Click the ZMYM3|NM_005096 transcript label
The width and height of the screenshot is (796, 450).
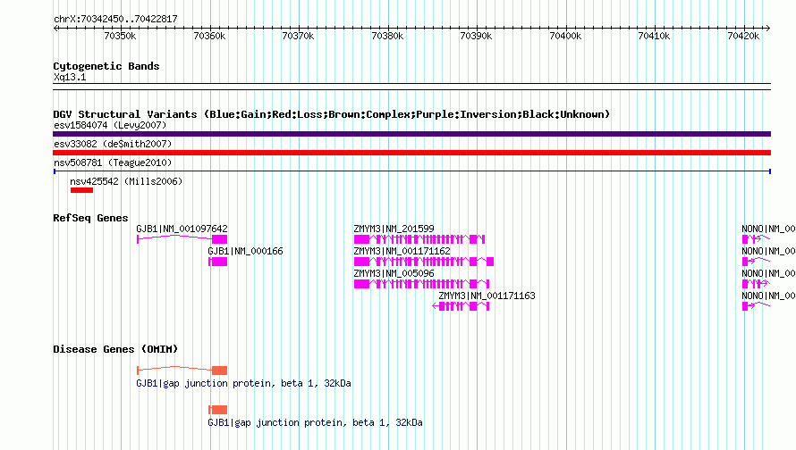click(394, 273)
